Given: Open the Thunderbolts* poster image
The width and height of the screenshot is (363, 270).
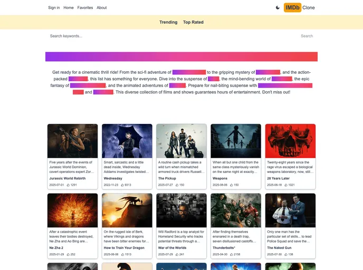Looking at the screenshot, I should click(x=236, y=210).
